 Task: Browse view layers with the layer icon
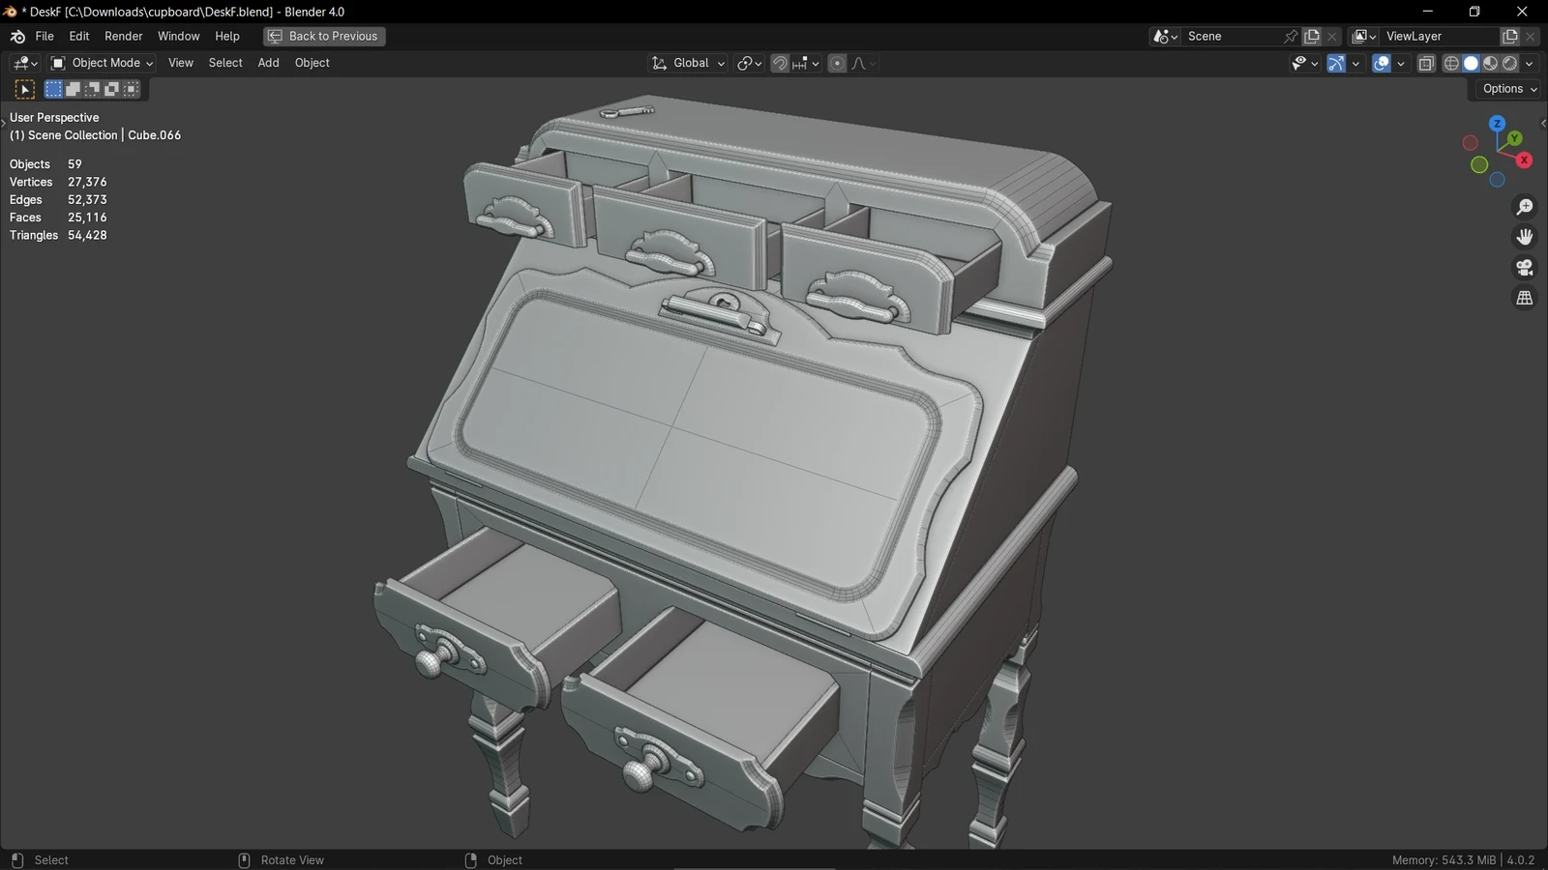tap(1364, 37)
